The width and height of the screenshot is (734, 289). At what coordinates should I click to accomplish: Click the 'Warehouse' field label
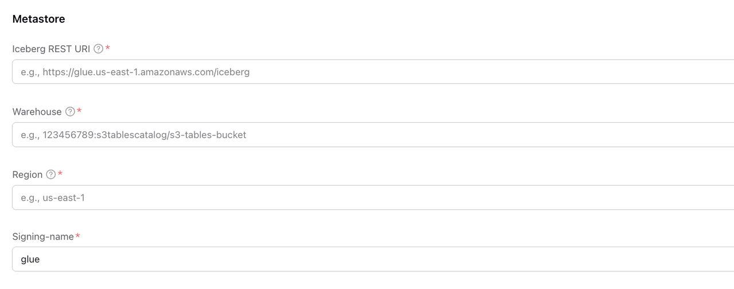[37, 112]
